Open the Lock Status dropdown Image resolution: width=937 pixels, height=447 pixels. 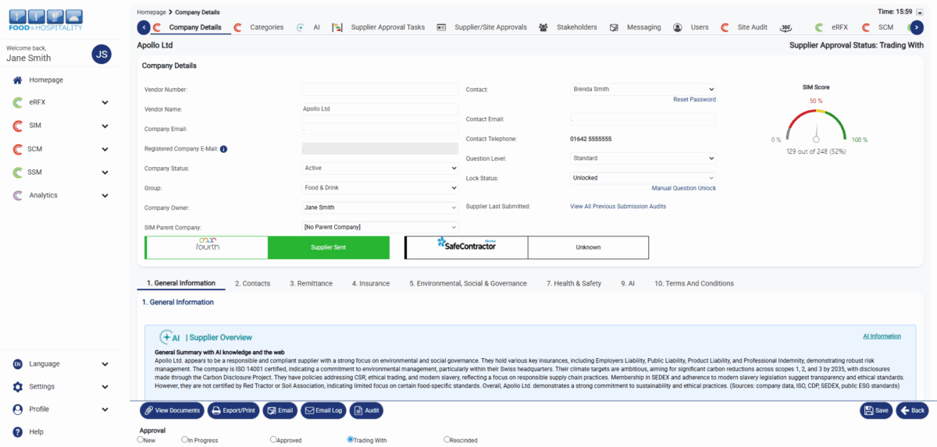point(643,178)
